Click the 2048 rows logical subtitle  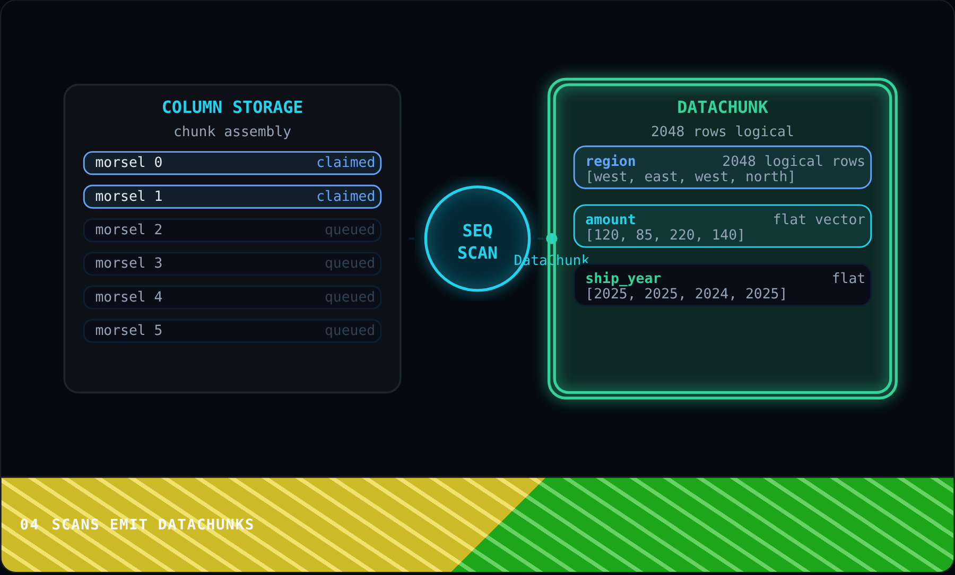[x=723, y=131]
